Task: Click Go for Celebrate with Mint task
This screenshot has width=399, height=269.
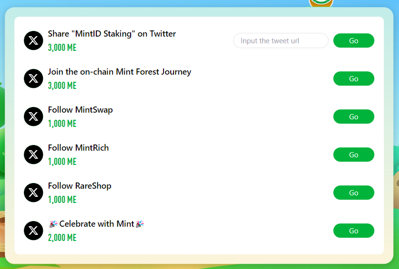Action: pyautogui.click(x=354, y=231)
